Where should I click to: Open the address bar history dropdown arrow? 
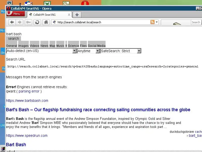pyautogui.click(x=157, y=22)
